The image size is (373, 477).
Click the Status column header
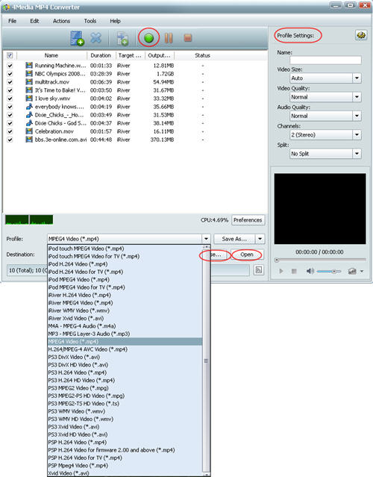coord(202,55)
